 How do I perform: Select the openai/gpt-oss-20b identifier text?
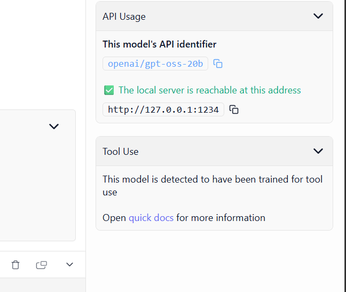pyautogui.click(x=155, y=64)
